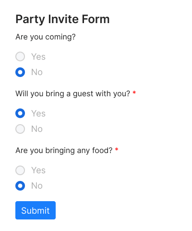Pick the No radio for bringing any food
Image resolution: width=192 pixels, height=231 pixels.
(20, 186)
